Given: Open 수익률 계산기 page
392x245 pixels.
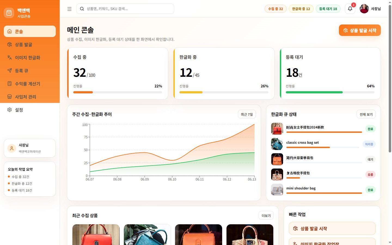Looking at the screenshot, I should [x=30, y=84].
